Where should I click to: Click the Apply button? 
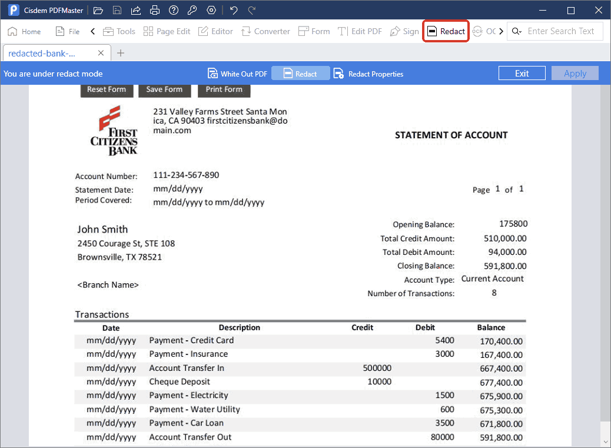575,73
